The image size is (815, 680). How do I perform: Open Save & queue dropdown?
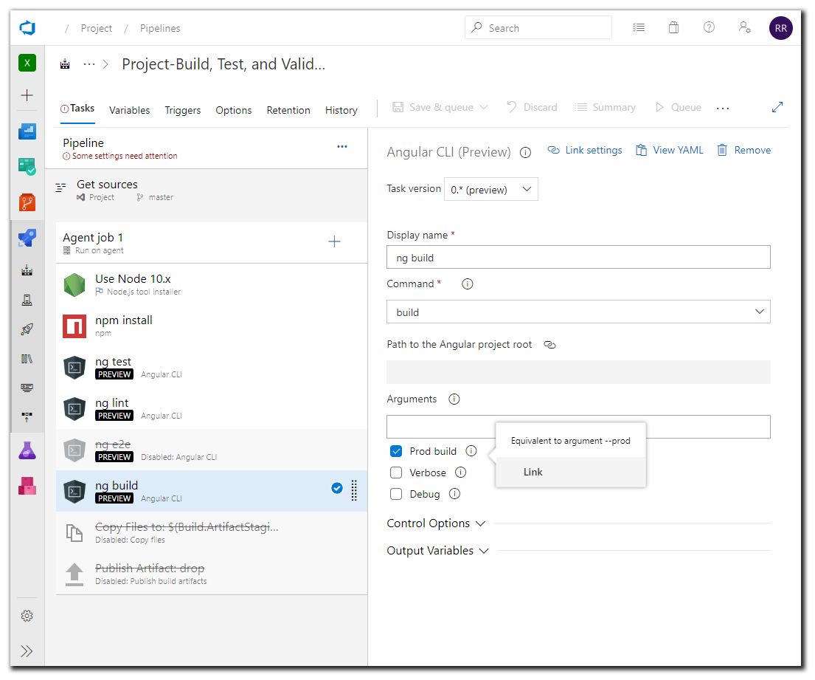[440, 107]
